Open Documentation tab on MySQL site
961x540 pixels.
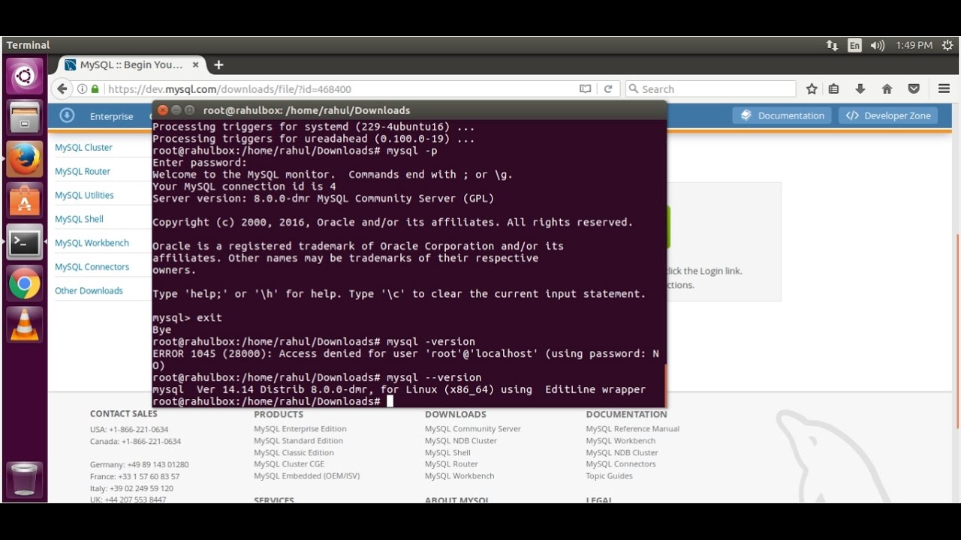[782, 115]
